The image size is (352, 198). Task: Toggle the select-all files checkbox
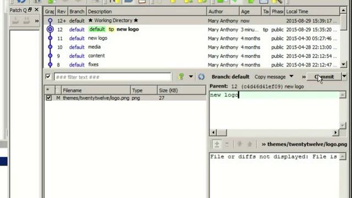pyautogui.click(x=48, y=76)
